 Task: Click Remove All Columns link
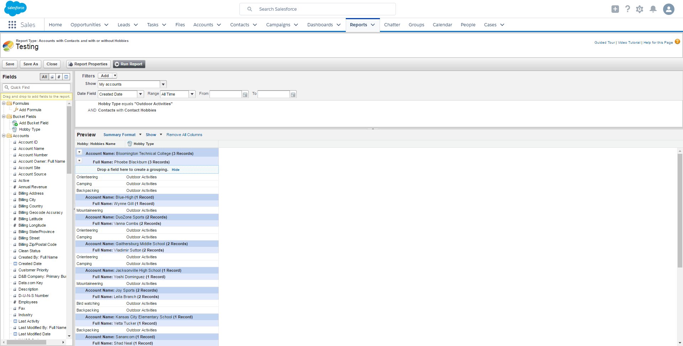pos(184,135)
